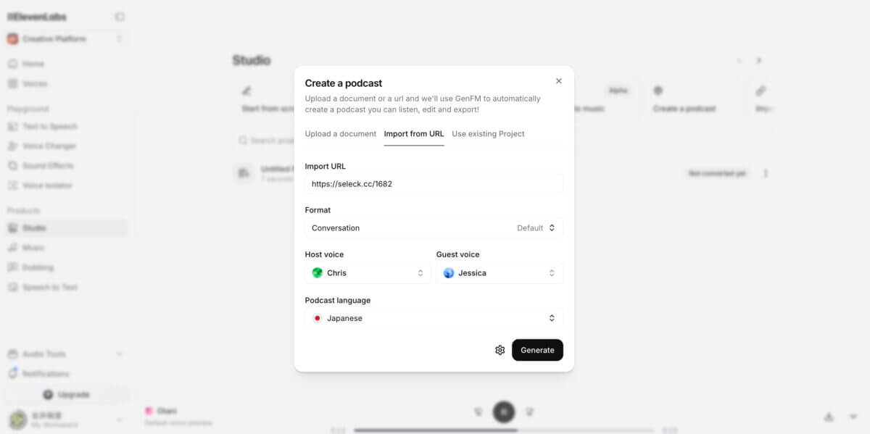Open the Format Conversation dropdown
Viewport: 870px width, 434px height.
pyautogui.click(x=434, y=228)
